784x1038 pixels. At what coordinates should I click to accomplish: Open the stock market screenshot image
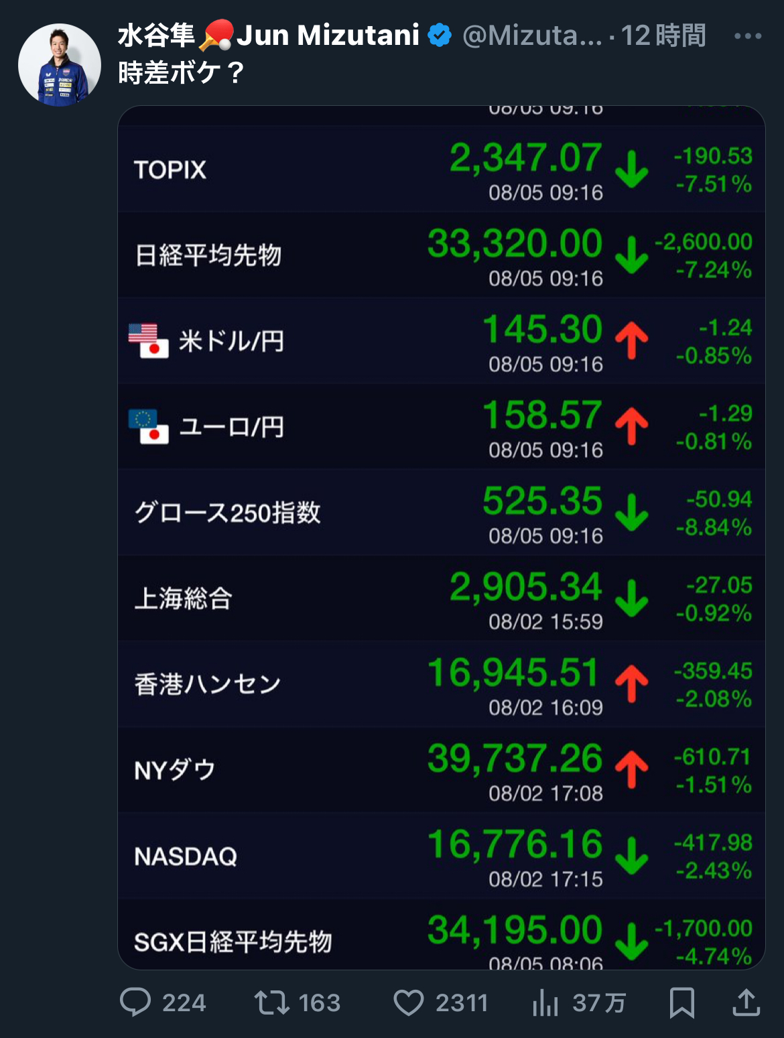[442, 537]
